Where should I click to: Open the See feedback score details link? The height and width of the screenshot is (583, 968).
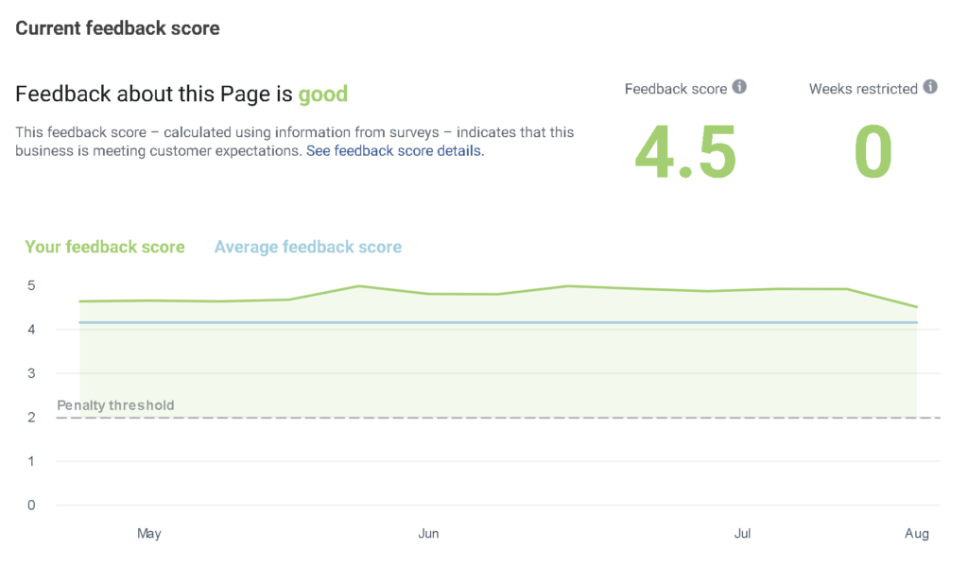click(395, 151)
